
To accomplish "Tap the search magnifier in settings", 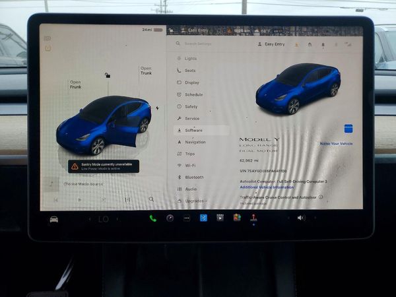I will (178, 44).
